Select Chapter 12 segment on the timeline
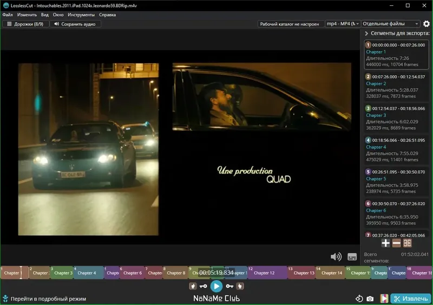This screenshot has height=305, width=433. [265, 273]
